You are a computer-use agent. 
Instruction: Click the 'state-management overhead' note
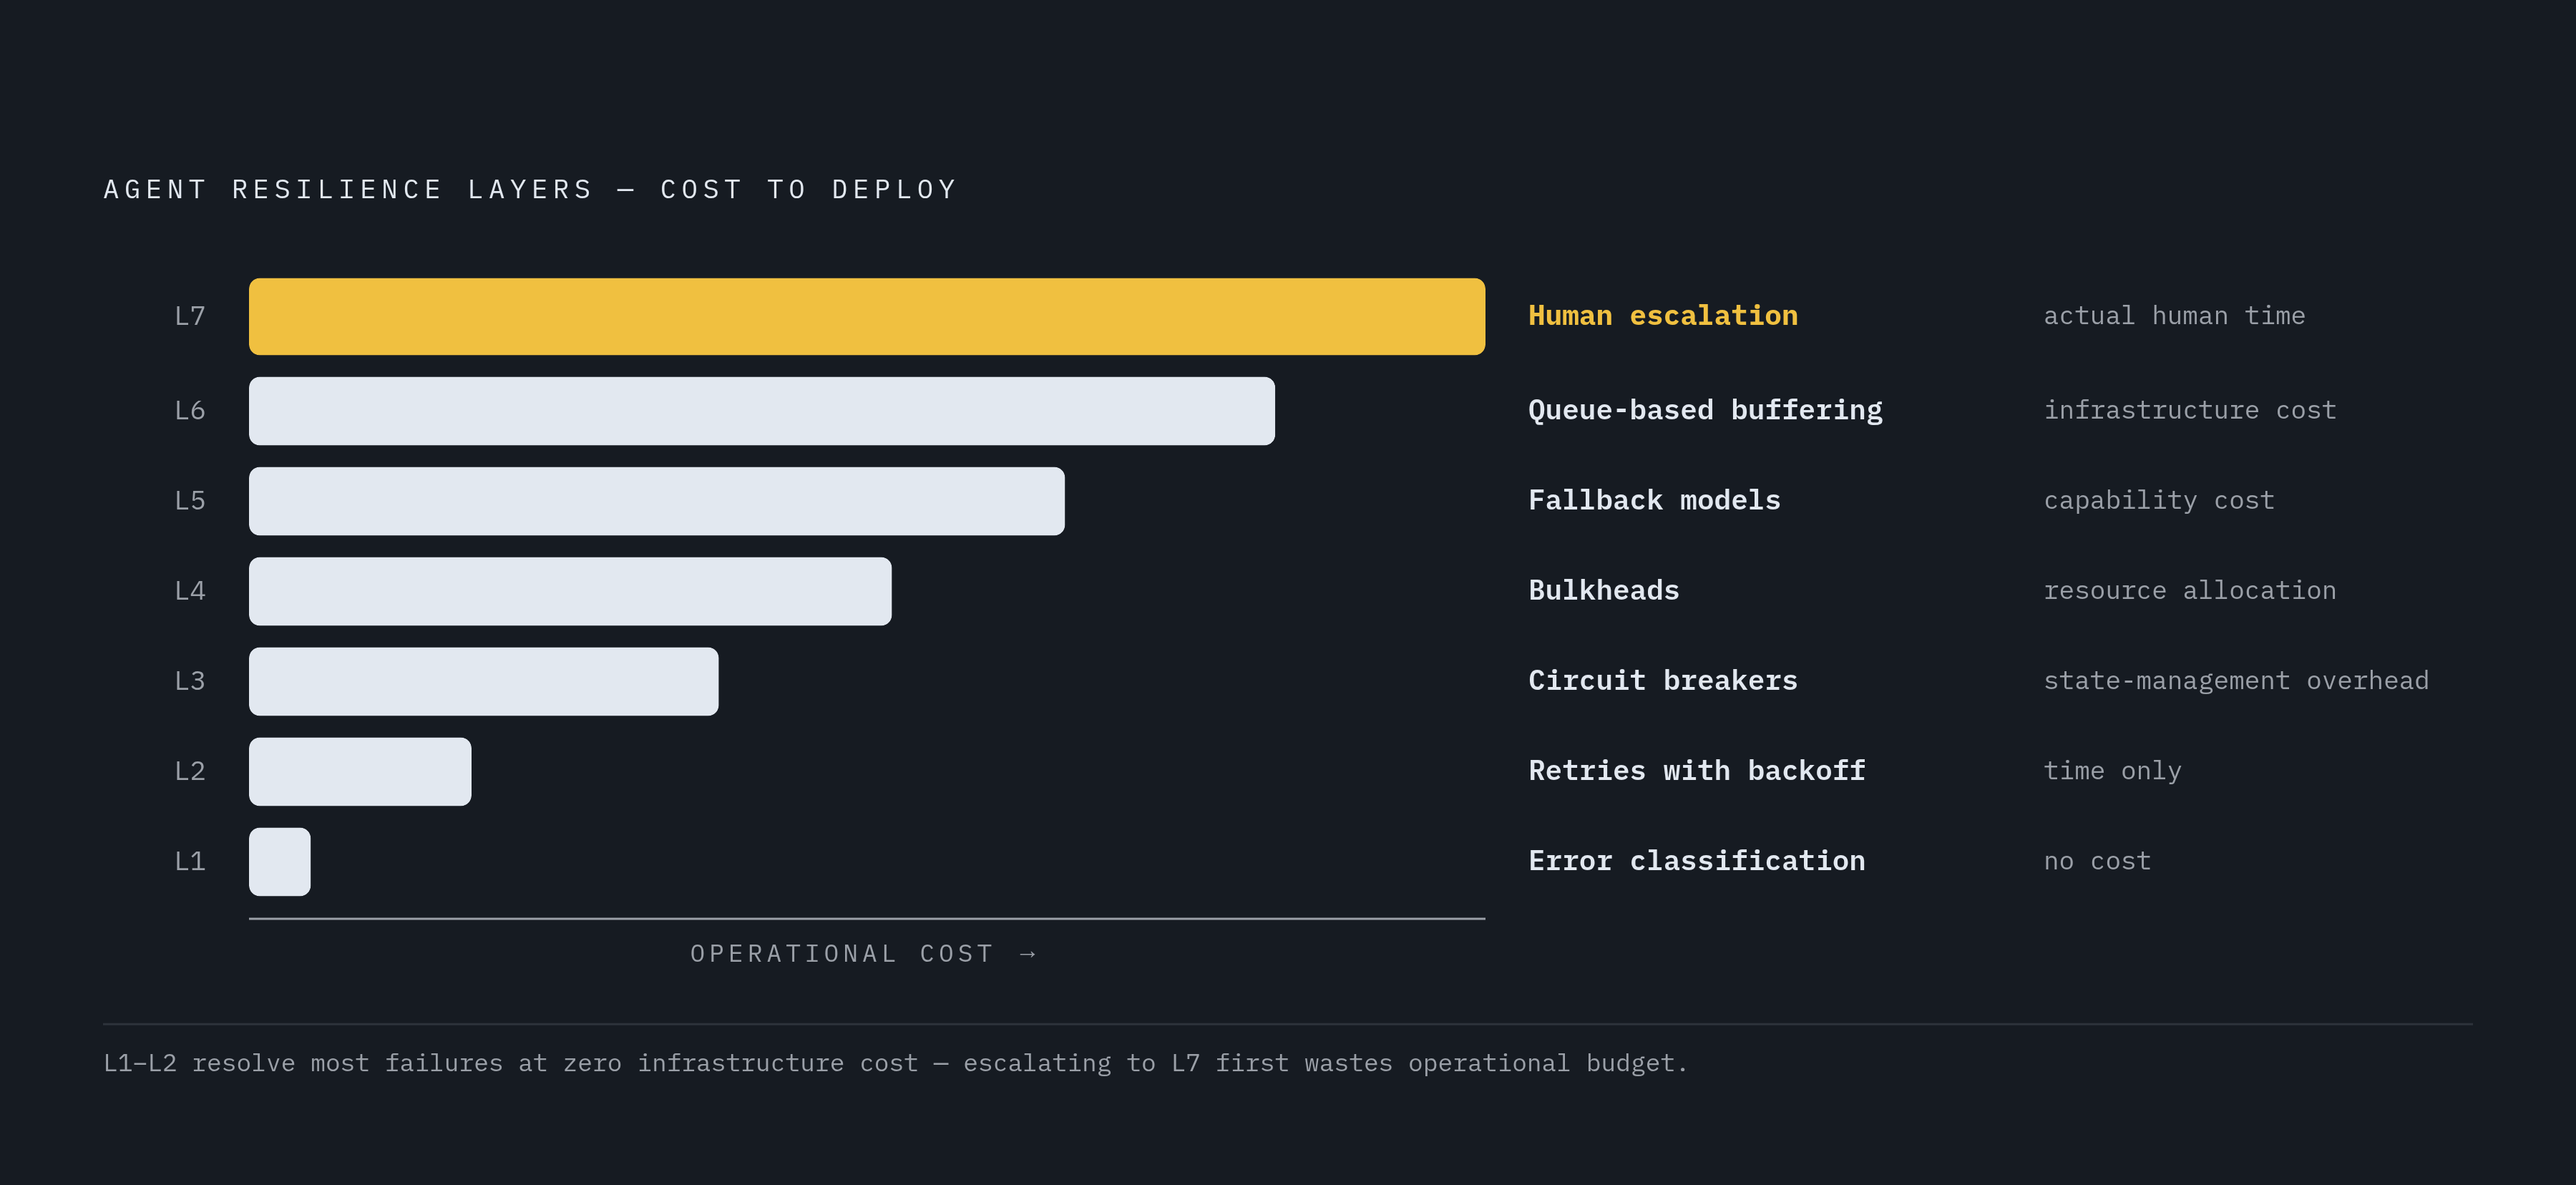click(2236, 681)
